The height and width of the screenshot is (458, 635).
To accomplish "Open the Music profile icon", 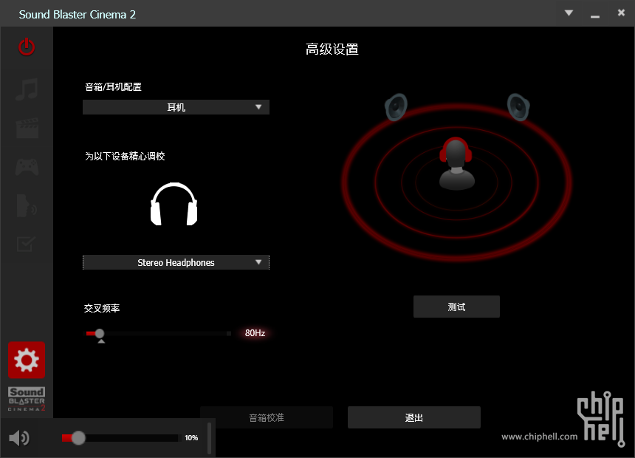I will [x=27, y=89].
